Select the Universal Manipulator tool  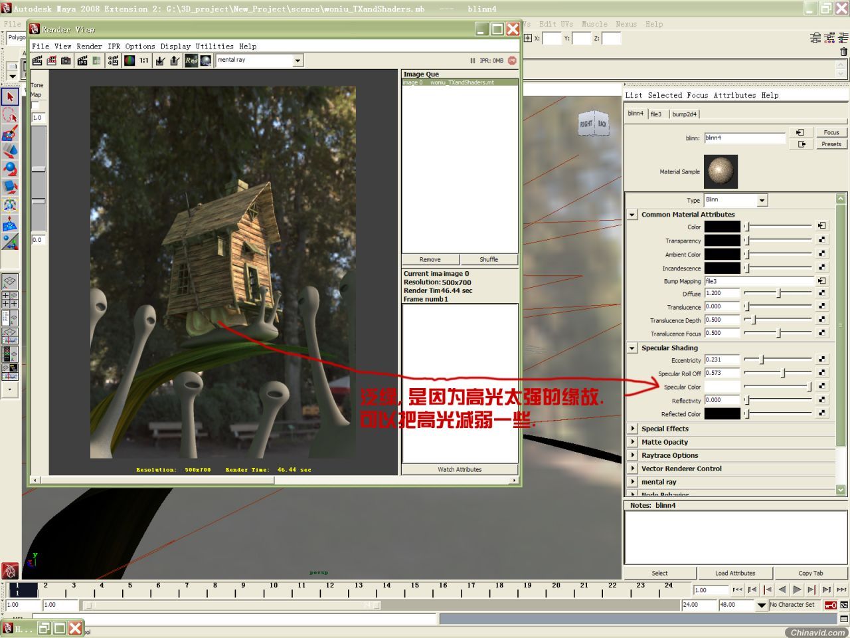coord(10,205)
